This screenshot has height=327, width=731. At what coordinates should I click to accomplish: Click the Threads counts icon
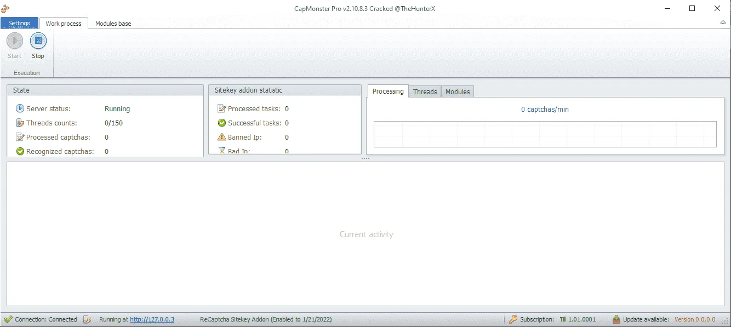[x=20, y=123]
